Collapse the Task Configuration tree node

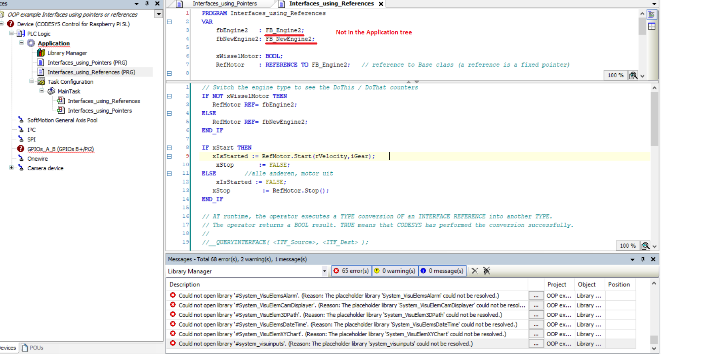[32, 81]
